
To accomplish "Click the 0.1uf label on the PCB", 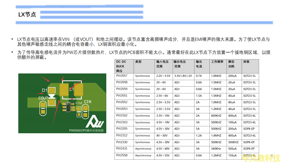I will [x=79, y=103].
